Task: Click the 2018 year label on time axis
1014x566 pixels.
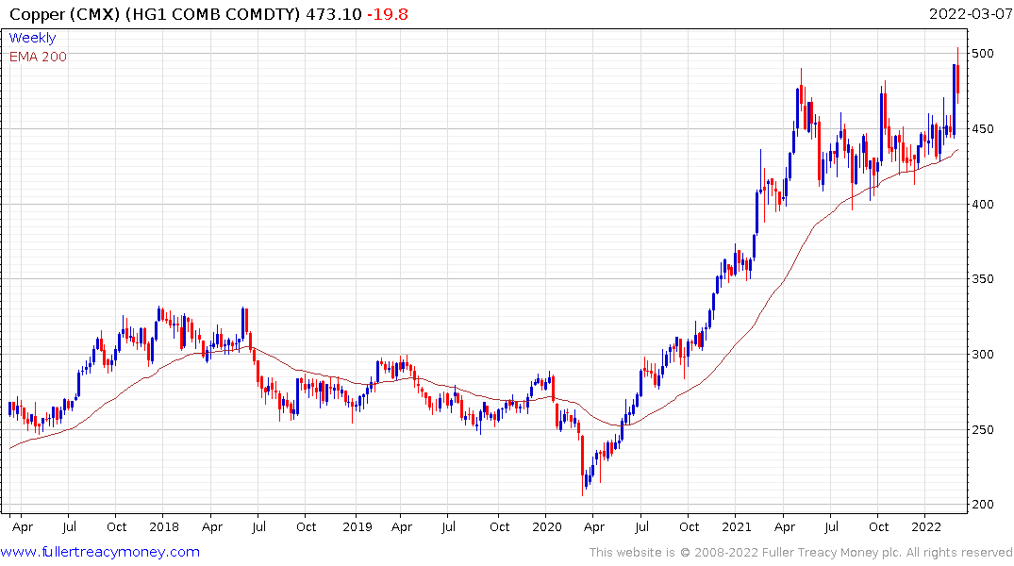Action: [x=164, y=527]
